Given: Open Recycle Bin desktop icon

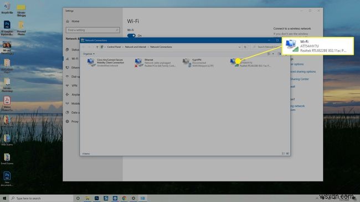Looking at the screenshot, I should 7,8.
